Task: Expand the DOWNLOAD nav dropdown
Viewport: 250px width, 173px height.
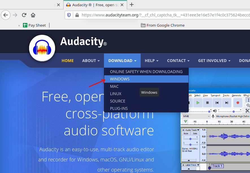Action: (122, 61)
